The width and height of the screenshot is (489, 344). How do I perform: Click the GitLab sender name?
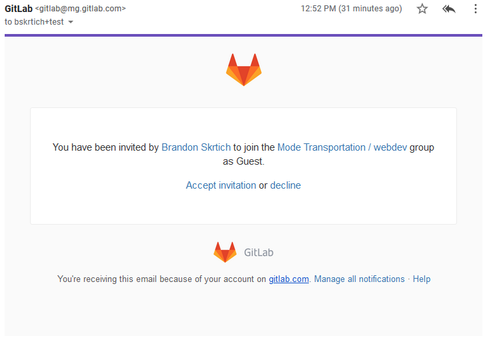(x=19, y=9)
